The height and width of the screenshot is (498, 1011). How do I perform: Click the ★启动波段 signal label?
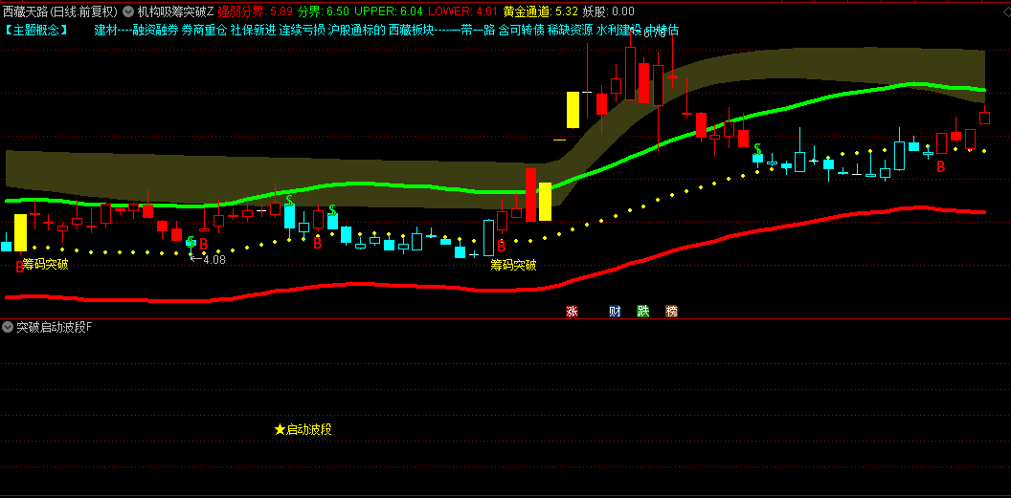pos(303,429)
